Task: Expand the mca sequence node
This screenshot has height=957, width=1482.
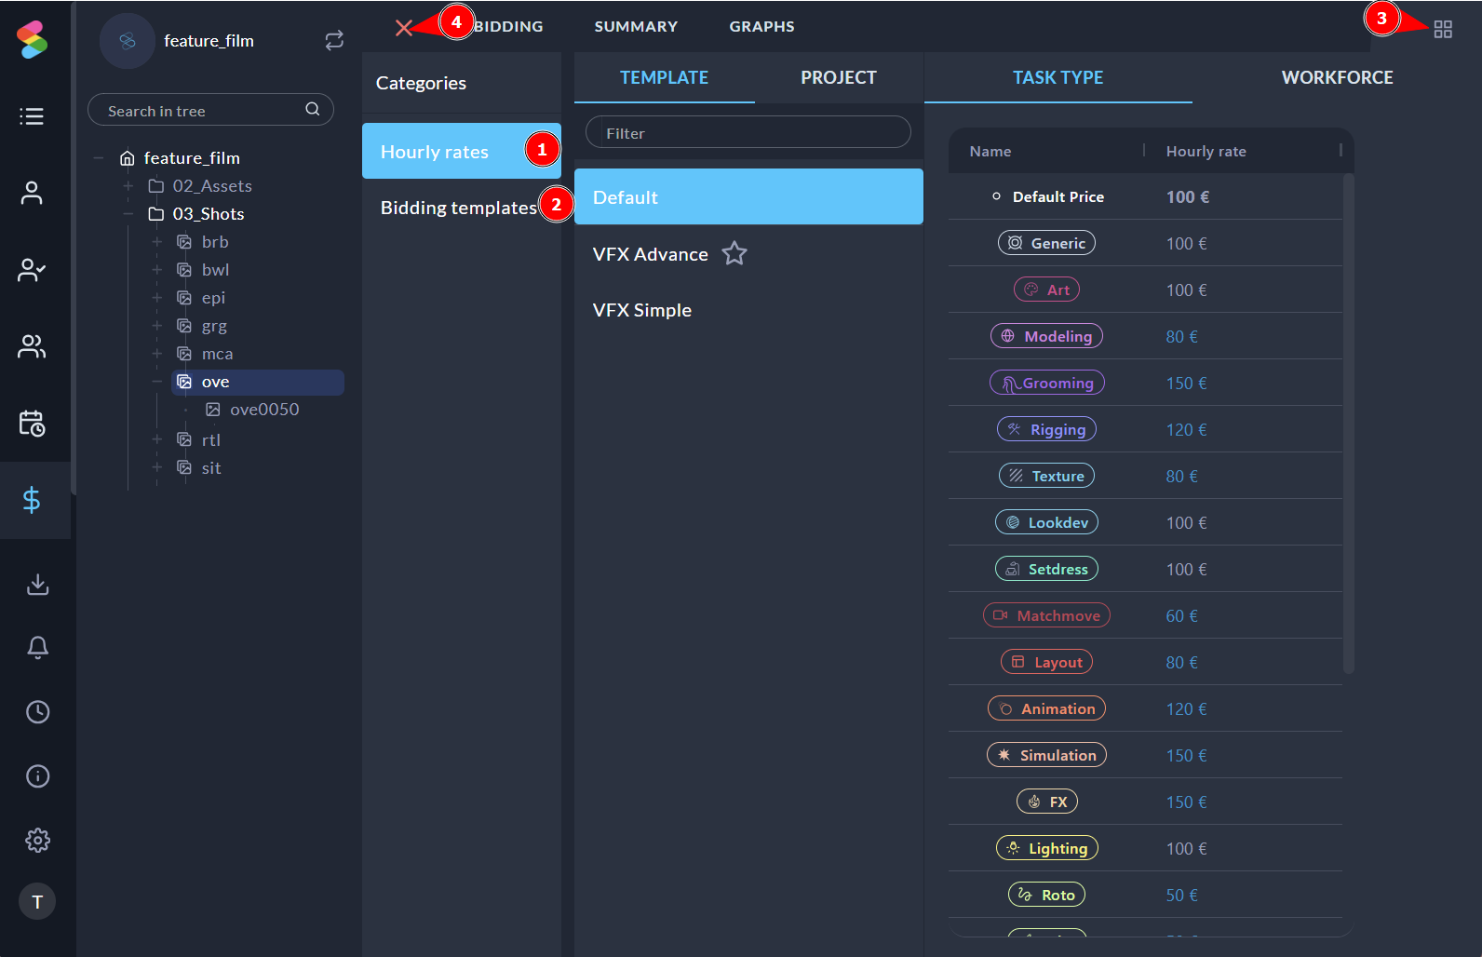Action: pyautogui.click(x=157, y=354)
